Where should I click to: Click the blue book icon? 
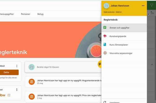click(x=105, y=44)
